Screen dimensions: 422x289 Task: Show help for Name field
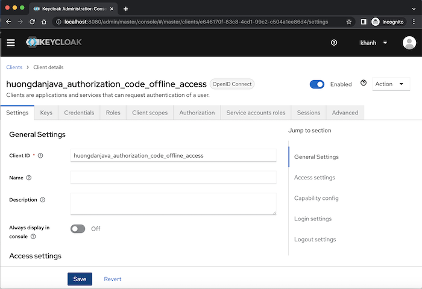coord(29,178)
